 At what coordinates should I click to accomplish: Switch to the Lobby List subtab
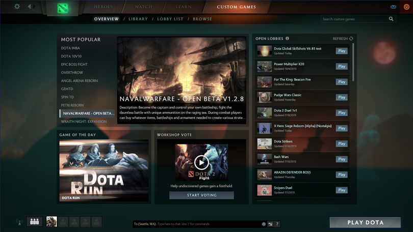coord(170,19)
